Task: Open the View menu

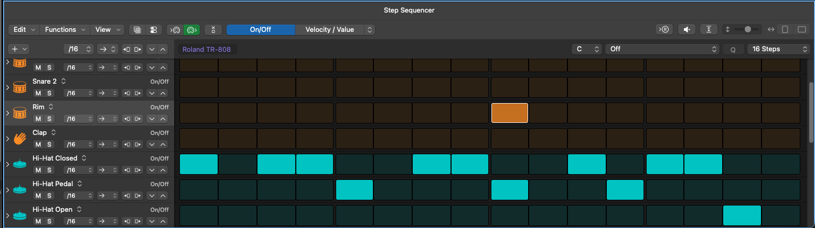Action: (x=108, y=30)
